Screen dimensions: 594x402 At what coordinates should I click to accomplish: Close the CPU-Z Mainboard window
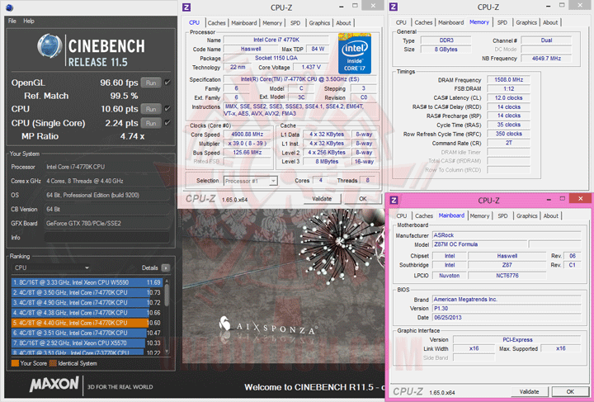pos(581,198)
